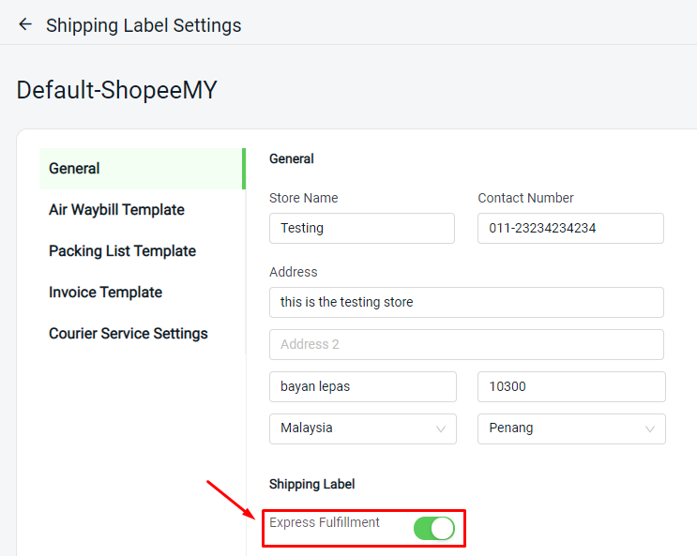Click the Express Fulfillment label text
697x556 pixels.
click(x=325, y=522)
